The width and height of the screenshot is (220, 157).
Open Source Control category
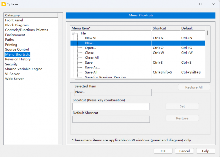pos(17,49)
